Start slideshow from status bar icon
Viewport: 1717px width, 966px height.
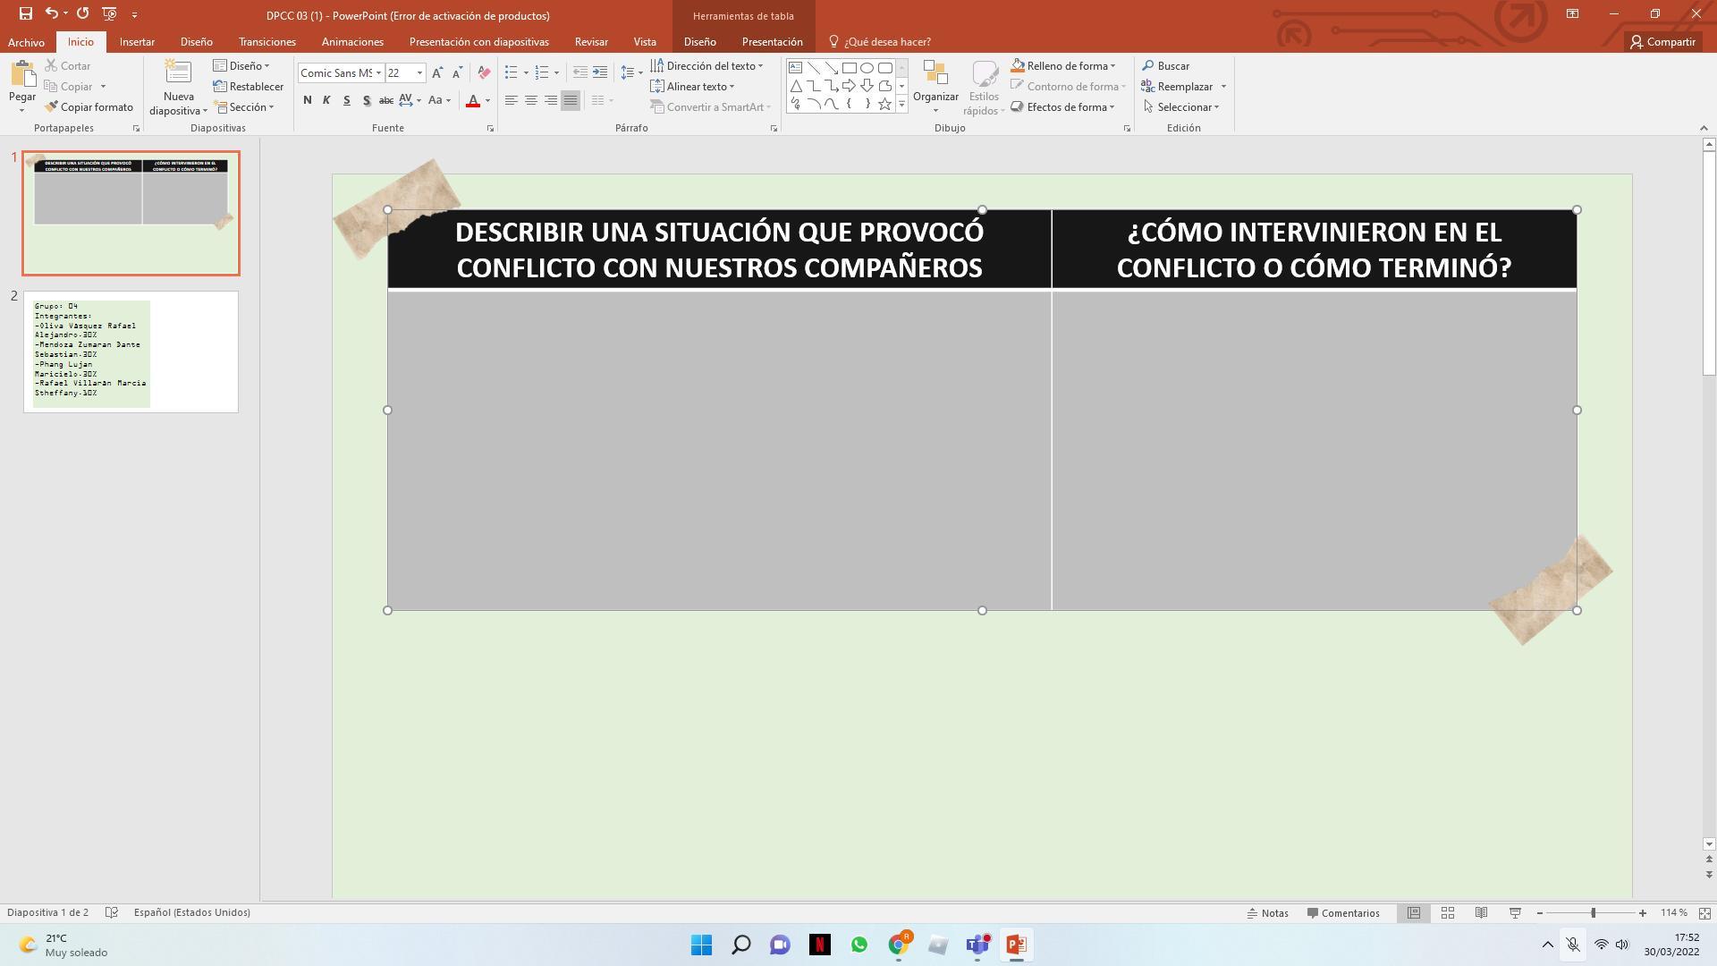[x=1515, y=913]
